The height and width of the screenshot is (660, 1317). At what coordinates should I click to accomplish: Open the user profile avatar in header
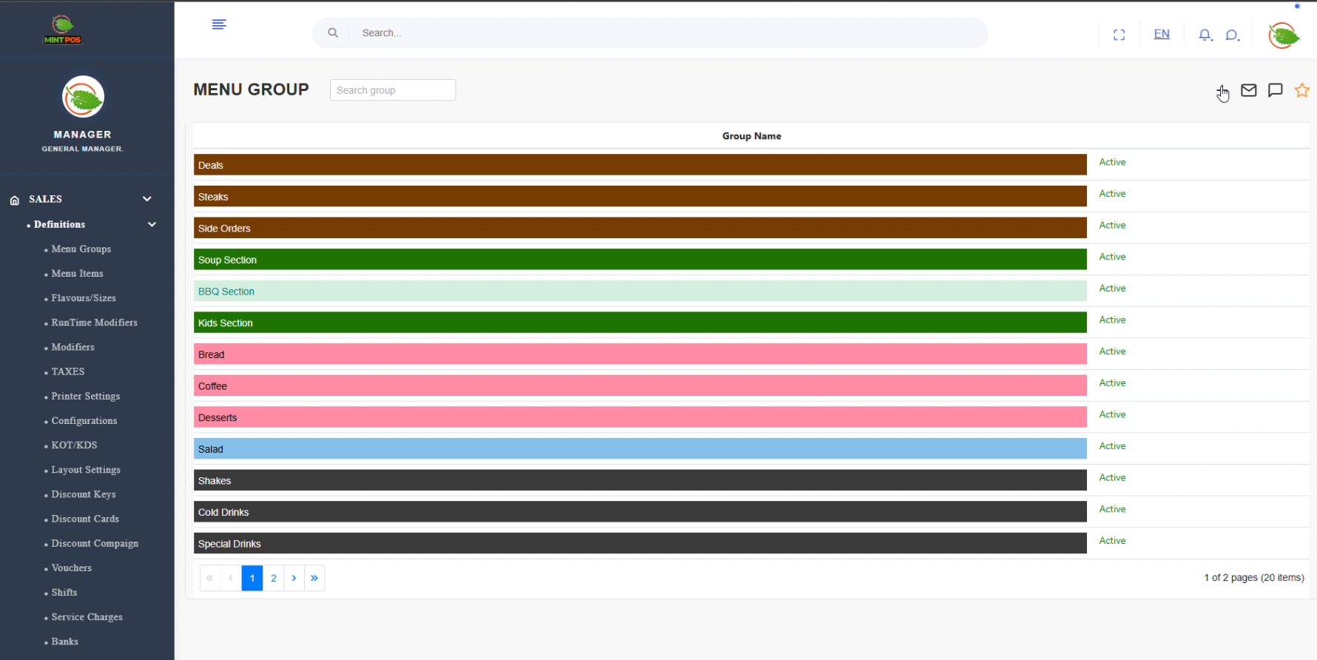point(1284,35)
